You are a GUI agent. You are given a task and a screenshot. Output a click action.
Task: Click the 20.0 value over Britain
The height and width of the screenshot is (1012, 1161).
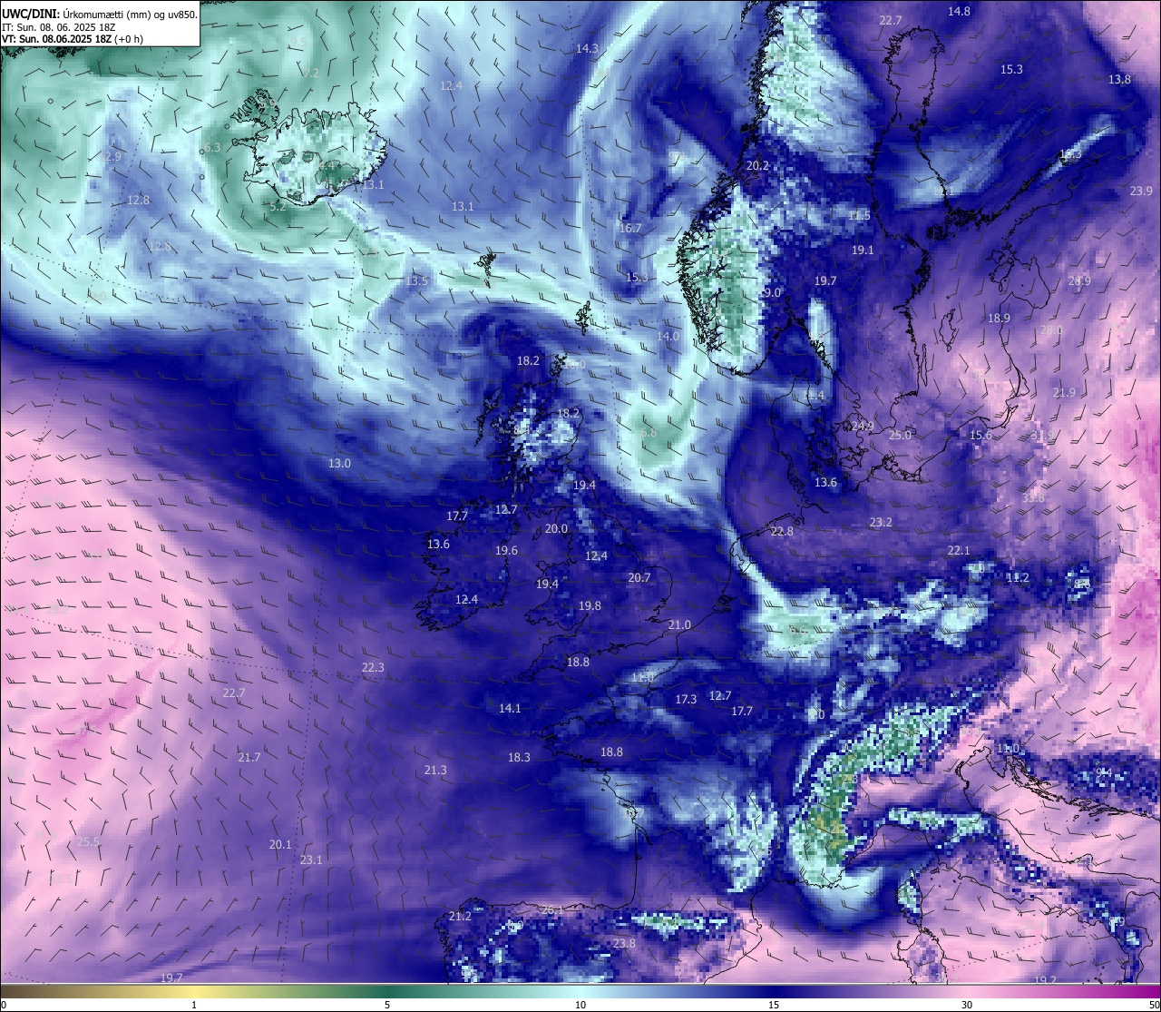coord(556,528)
